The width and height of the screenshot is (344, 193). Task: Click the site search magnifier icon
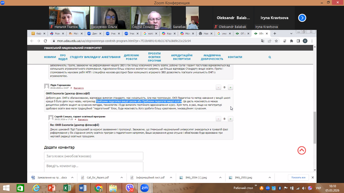[x=270, y=57]
